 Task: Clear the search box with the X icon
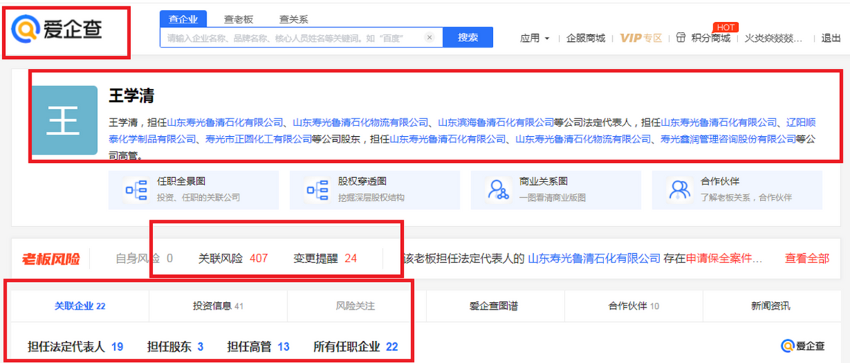[x=429, y=38]
